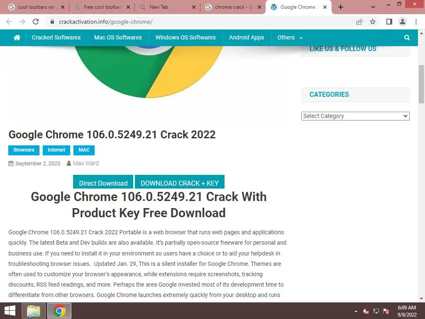The image size is (425, 319).
Task: Click DOWNLOAD CRACK + KEY button
Action: point(180,182)
